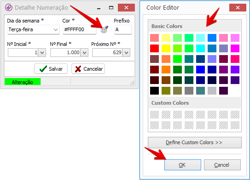Click the red X Cancelar button
250x180 pixels.
click(88, 69)
